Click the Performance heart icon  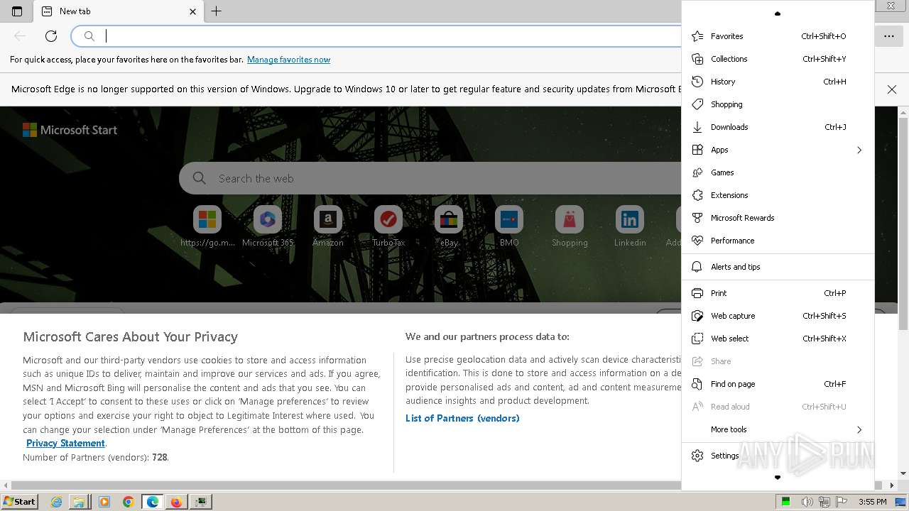(x=697, y=241)
